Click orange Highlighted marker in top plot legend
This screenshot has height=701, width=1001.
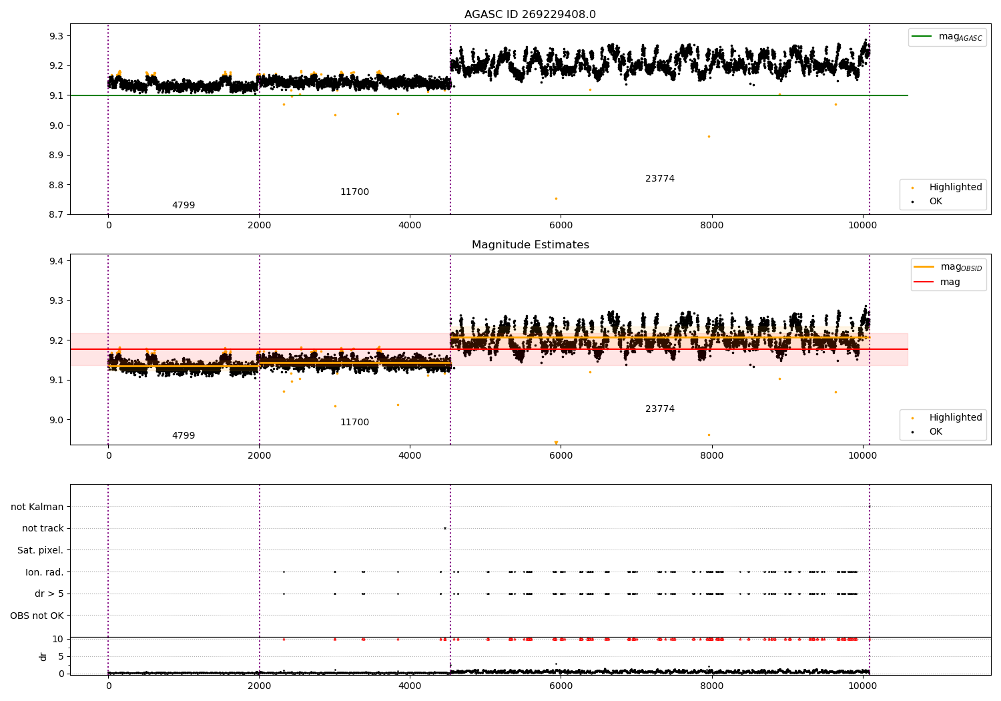click(913, 188)
